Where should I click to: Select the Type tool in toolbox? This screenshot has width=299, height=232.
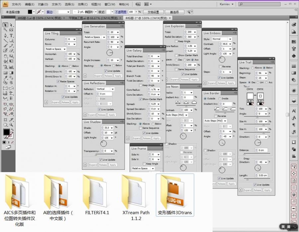click(11, 36)
